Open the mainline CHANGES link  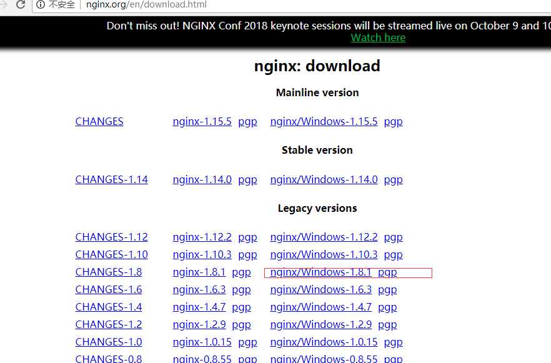point(99,122)
